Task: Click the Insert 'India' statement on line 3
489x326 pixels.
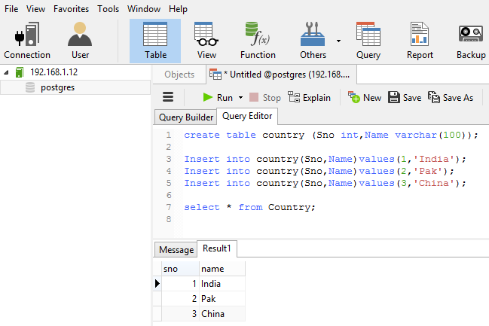Action: click(325, 159)
